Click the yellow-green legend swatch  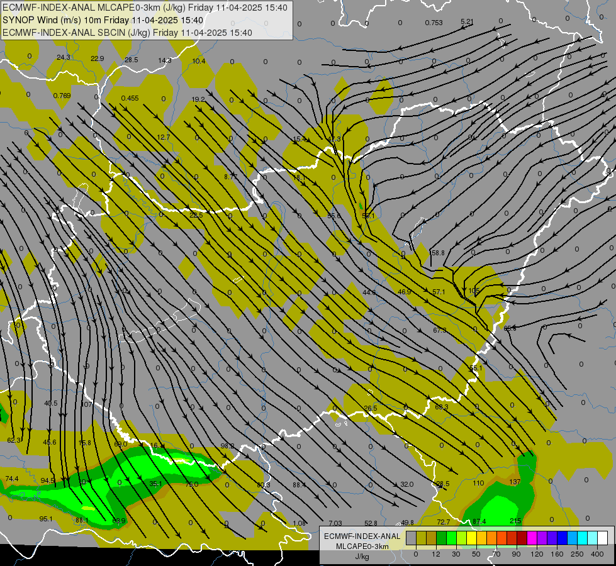point(462,538)
